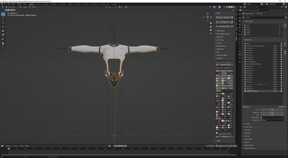Image resolution: width=288 pixels, height=158 pixels.
Task: Select the Annotate tool
Action: pos(3,39)
